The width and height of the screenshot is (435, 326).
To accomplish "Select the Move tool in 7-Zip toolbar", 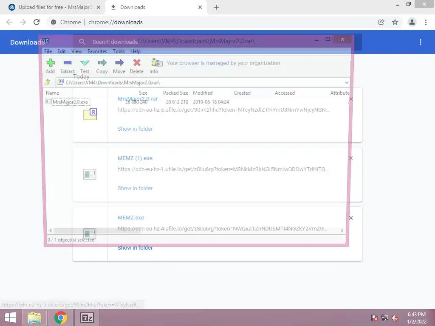I will [119, 66].
